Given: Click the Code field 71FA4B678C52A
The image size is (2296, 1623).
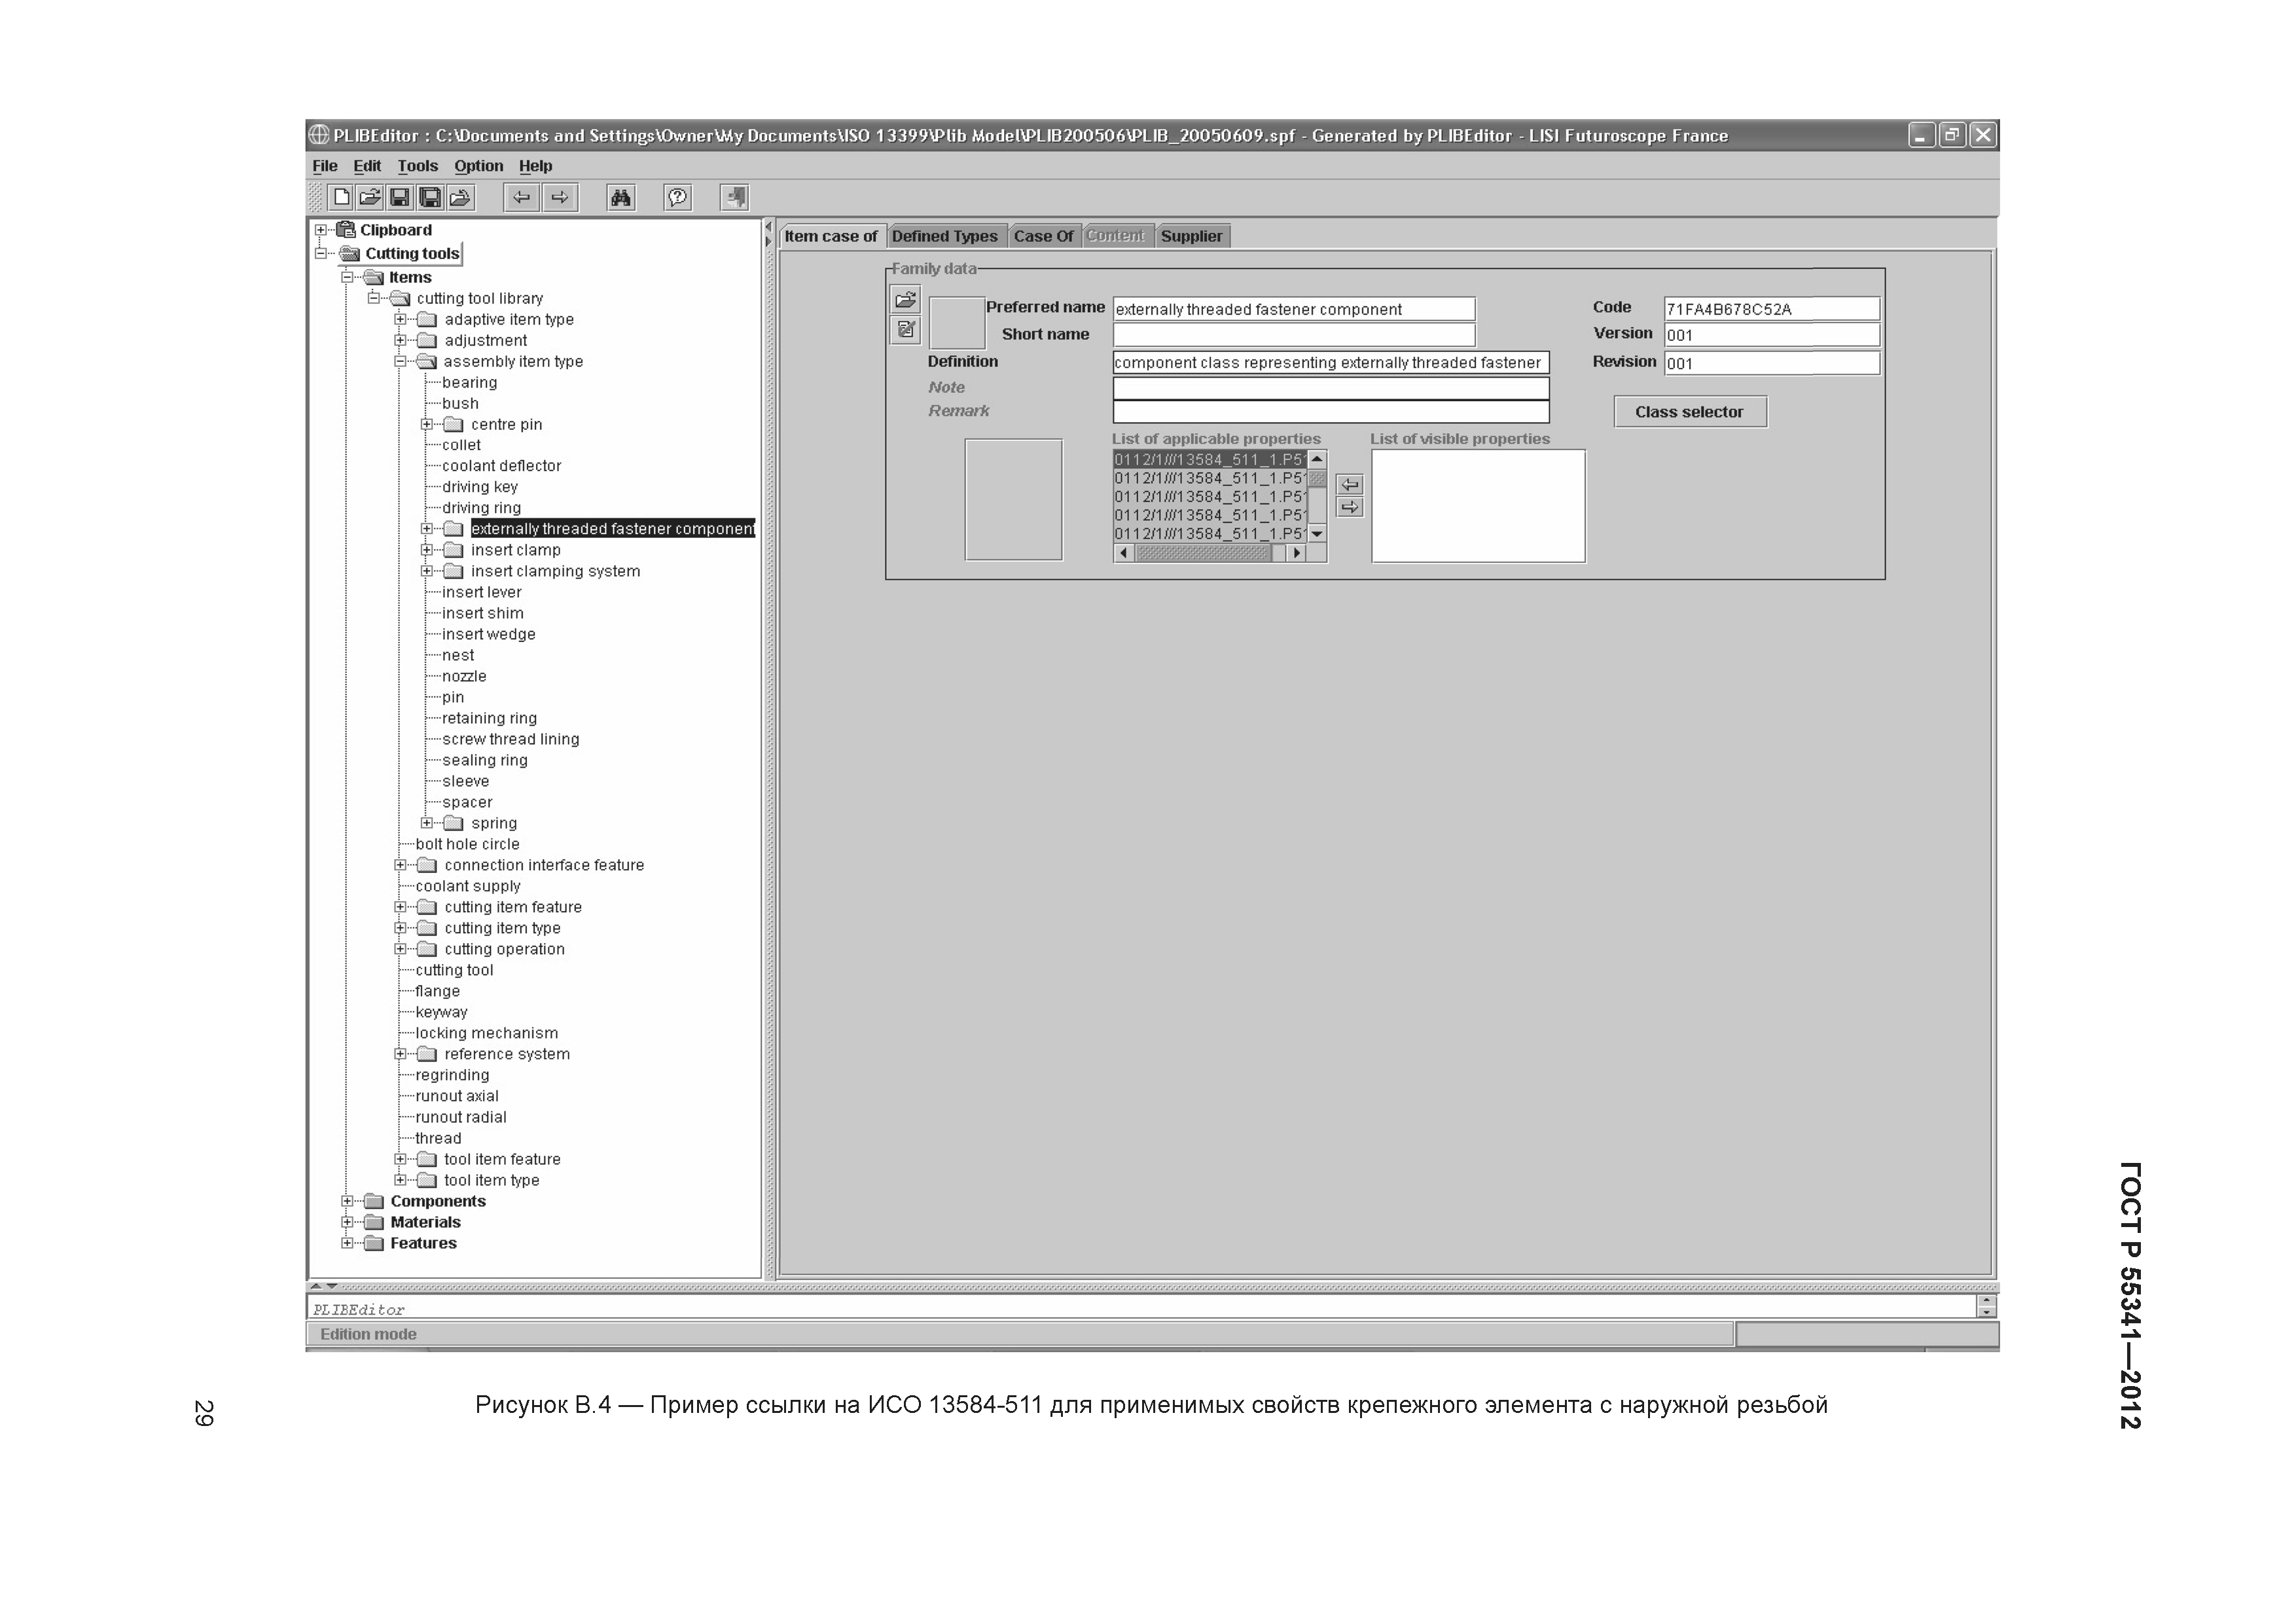Looking at the screenshot, I should [1772, 309].
